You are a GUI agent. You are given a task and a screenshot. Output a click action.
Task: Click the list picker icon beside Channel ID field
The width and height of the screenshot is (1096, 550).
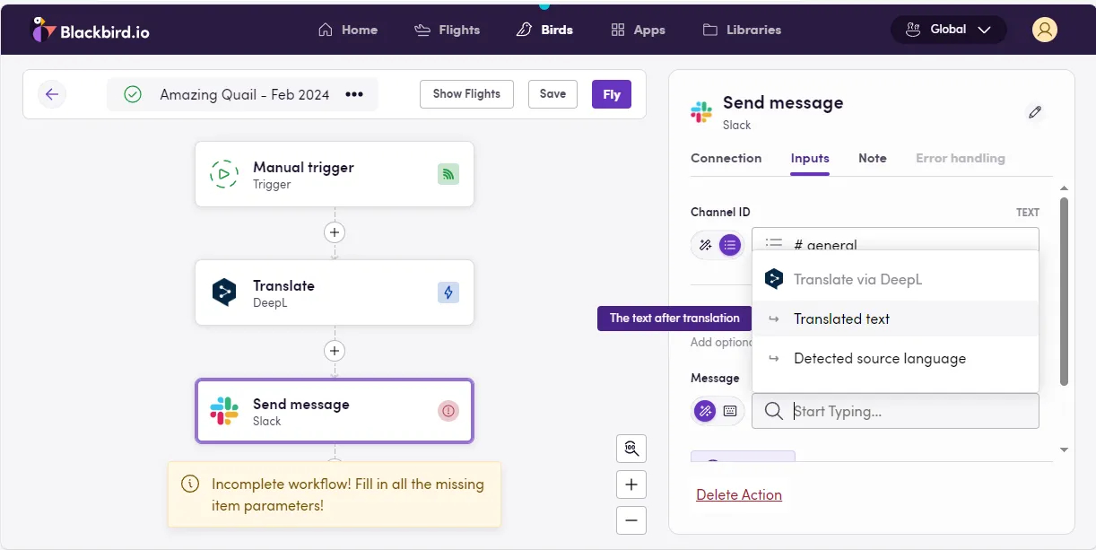pyautogui.click(x=730, y=244)
